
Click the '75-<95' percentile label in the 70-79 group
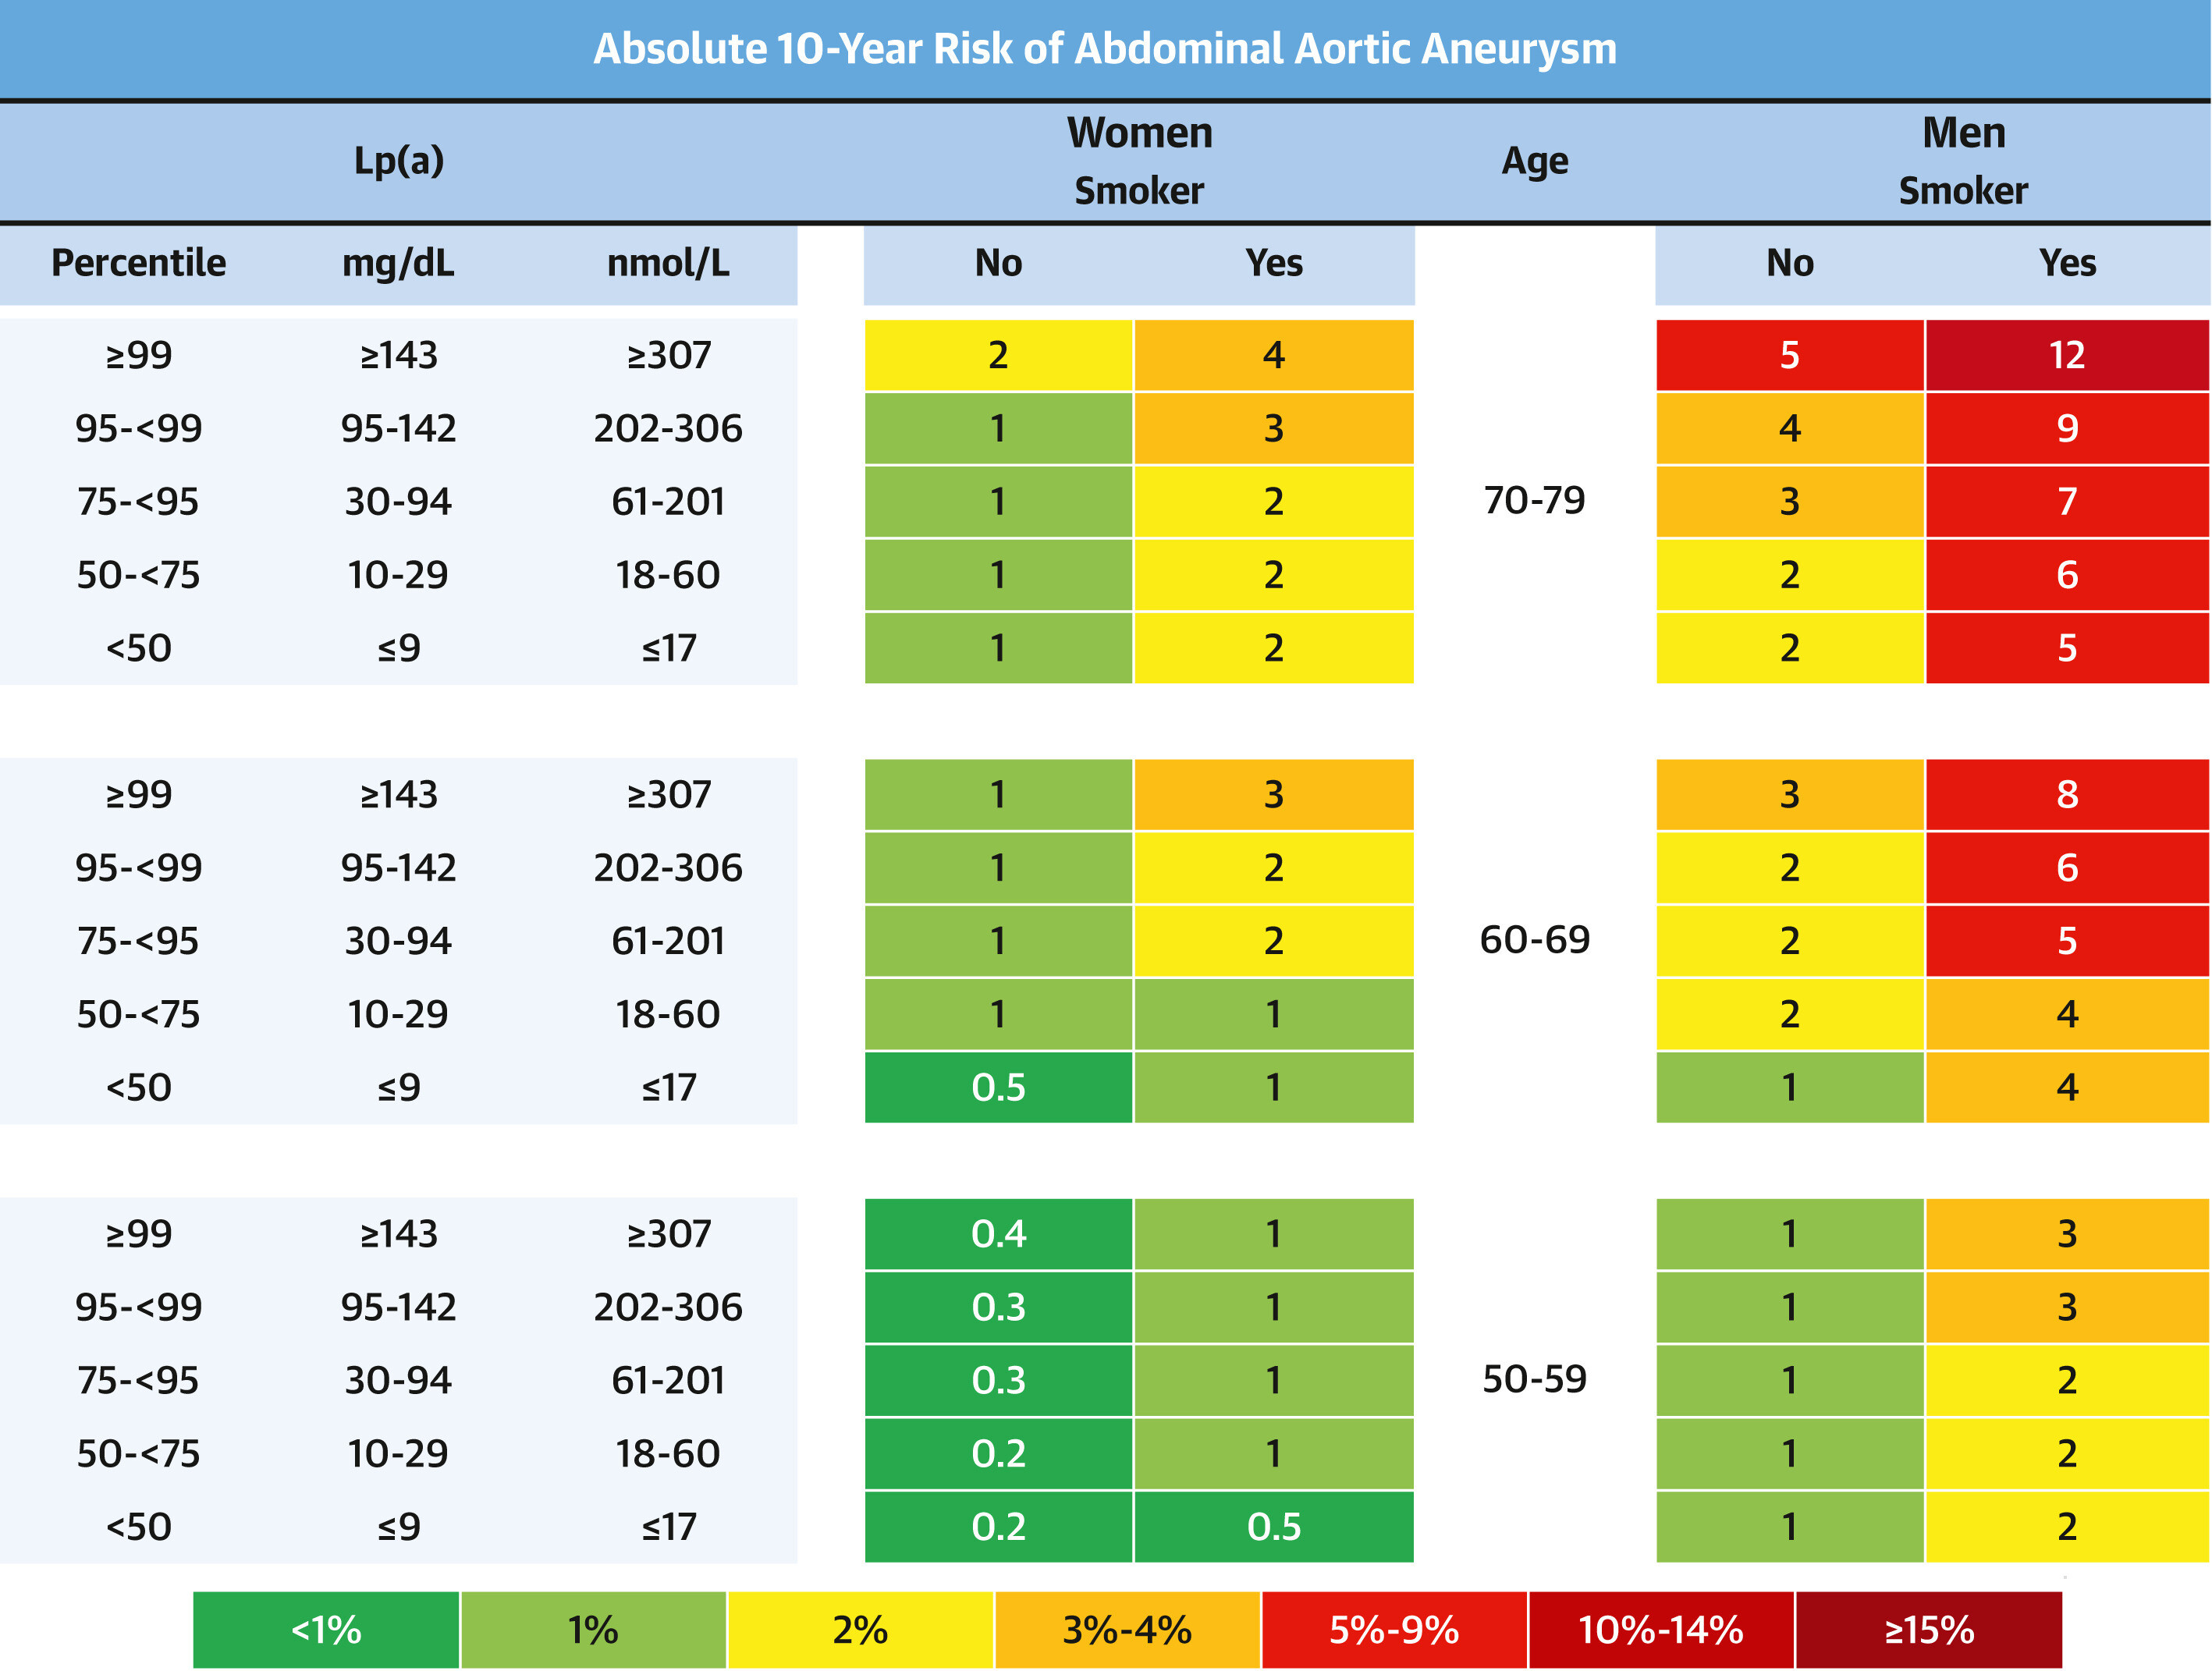[x=139, y=502]
